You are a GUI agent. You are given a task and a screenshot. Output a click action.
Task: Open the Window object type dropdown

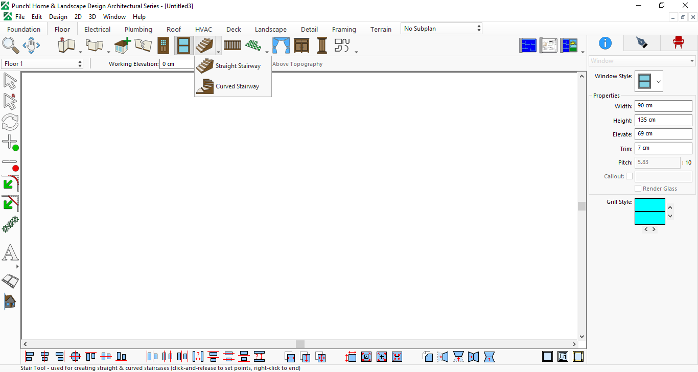[642, 61]
